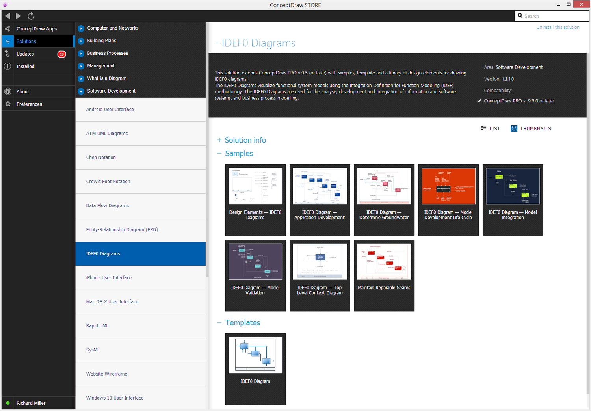Collapse the Templates section
Viewport: 591px width, 411px height.
click(219, 323)
